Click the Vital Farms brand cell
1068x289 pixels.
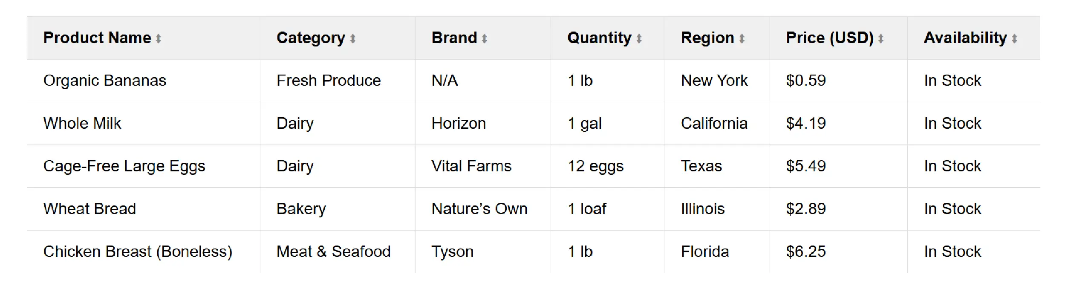pyautogui.click(x=471, y=166)
